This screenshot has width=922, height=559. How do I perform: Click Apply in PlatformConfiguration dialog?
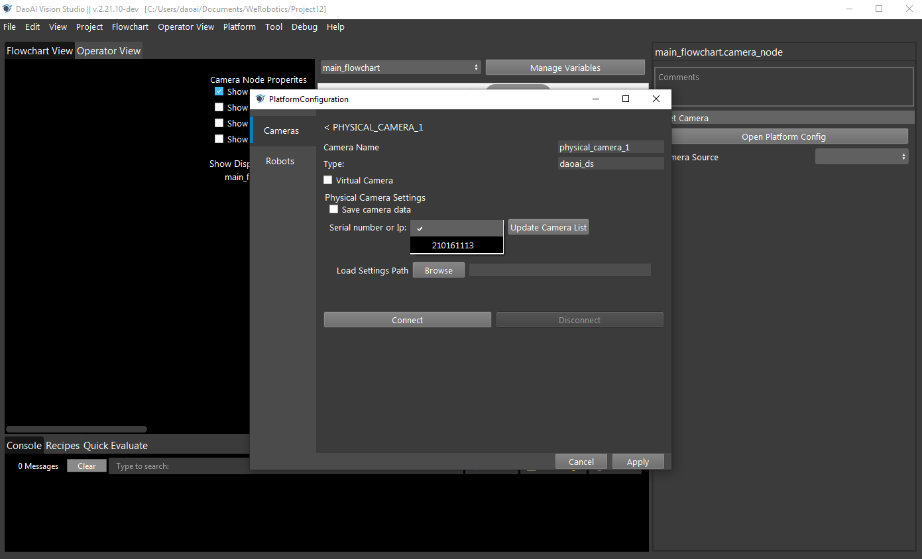[638, 462]
